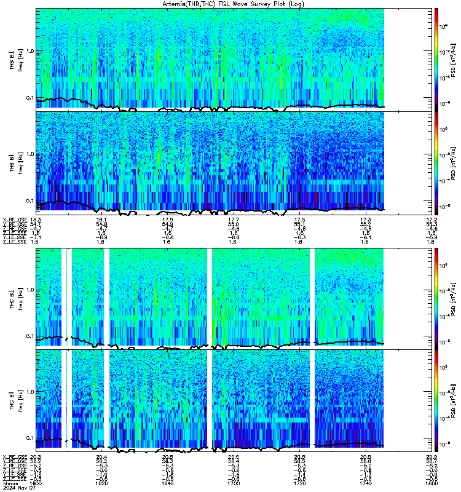Click the THB position value '17.2'
This screenshot has width=461, height=492.
coord(431,220)
